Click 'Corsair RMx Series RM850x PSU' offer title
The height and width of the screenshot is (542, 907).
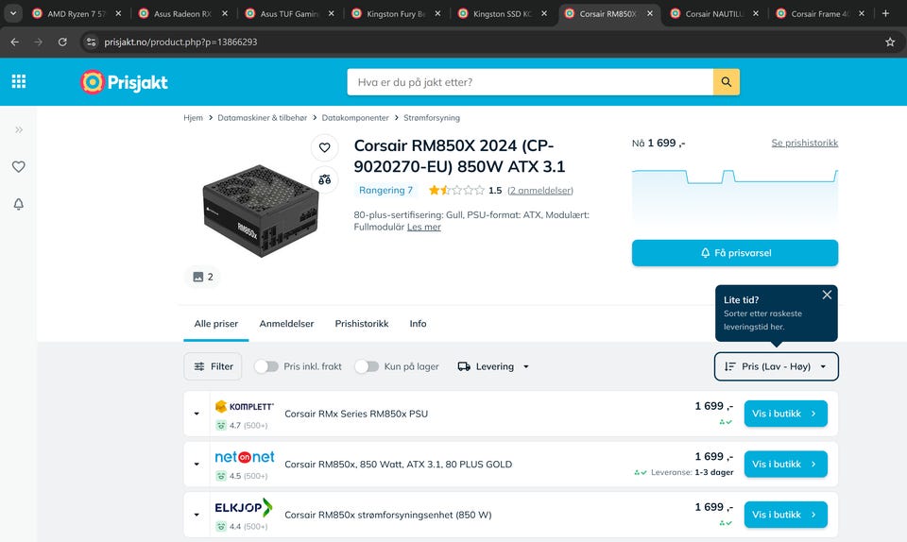point(356,414)
